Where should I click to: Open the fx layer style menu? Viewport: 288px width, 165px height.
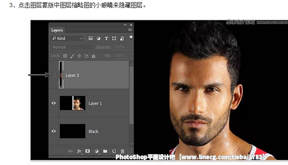(79, 151)
